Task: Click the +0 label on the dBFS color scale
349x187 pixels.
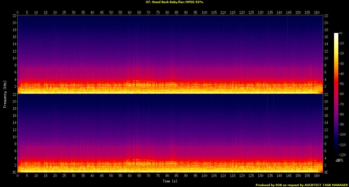Action: 340,33
